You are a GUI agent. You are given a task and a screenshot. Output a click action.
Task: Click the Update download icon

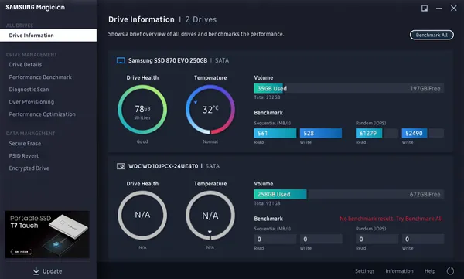[36, 271]
